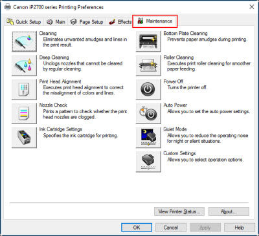259x236 pixels.
Task: Start Roller Cleaning using its icon
Action: click(148, 65)
